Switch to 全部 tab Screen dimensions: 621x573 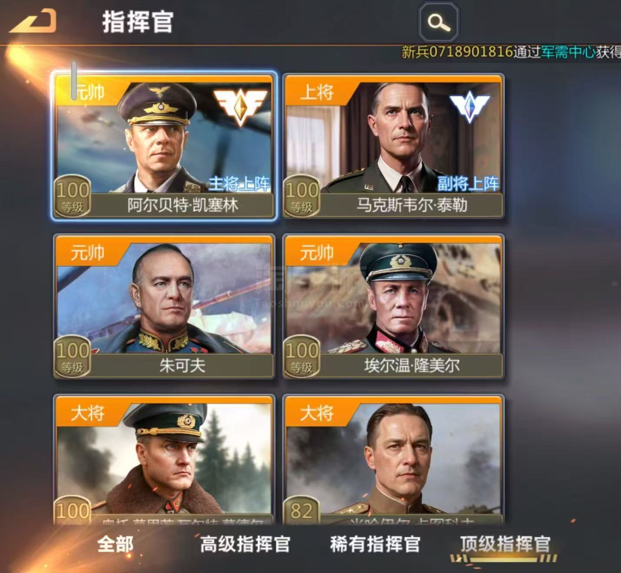pos(115,544)
